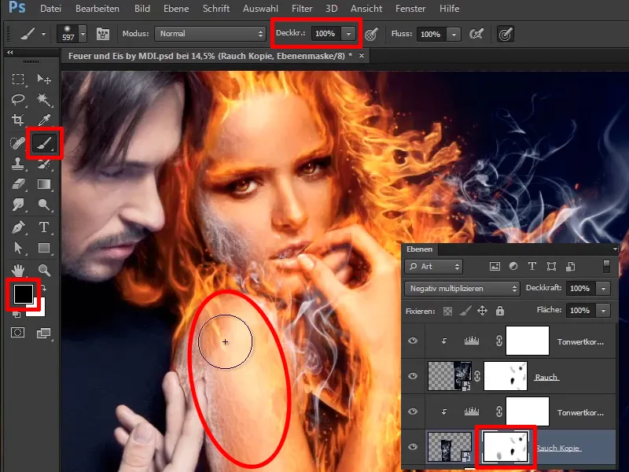The height and width of the screenshot is (472, 629).
Task: Select the Dodge tool
Action: 44,205
